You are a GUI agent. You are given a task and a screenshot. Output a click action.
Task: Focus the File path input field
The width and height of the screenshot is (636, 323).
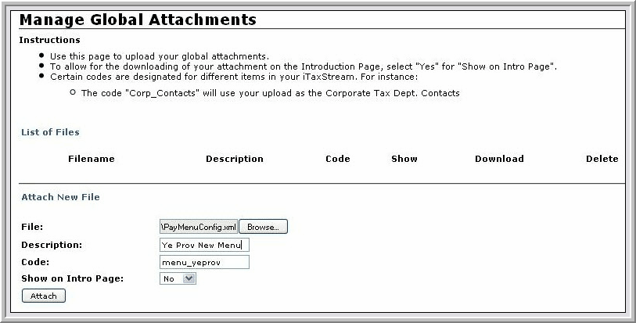point(198,227)
